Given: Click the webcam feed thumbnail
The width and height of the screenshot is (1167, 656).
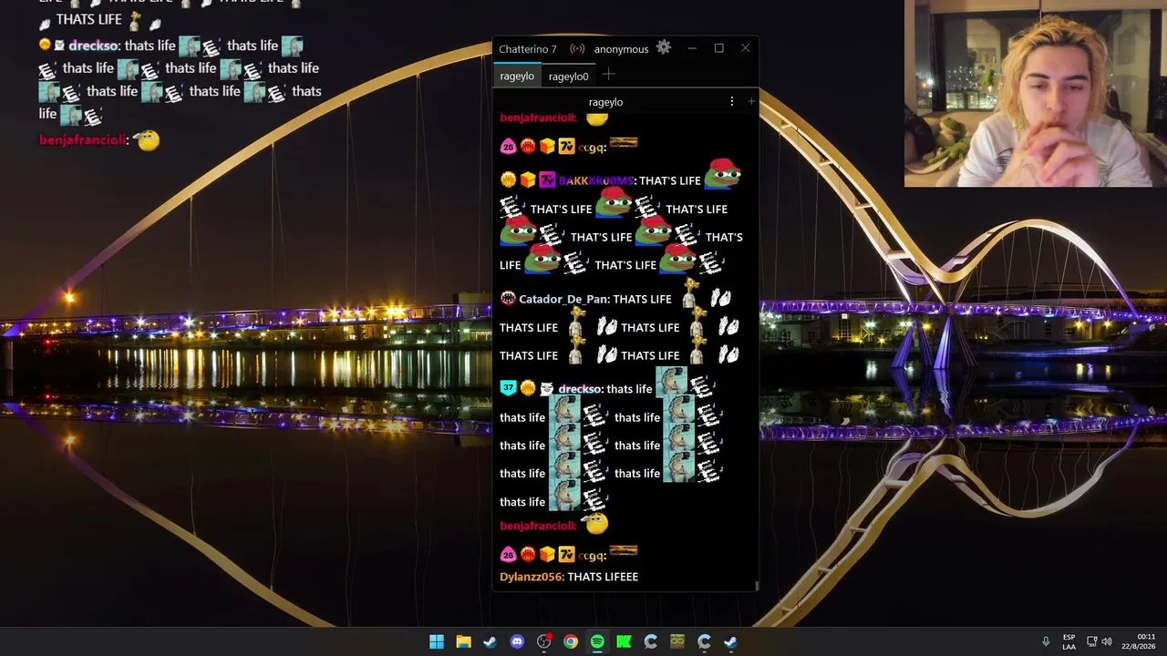Looking at the screenshot, I should click(x=1036, y=94).
